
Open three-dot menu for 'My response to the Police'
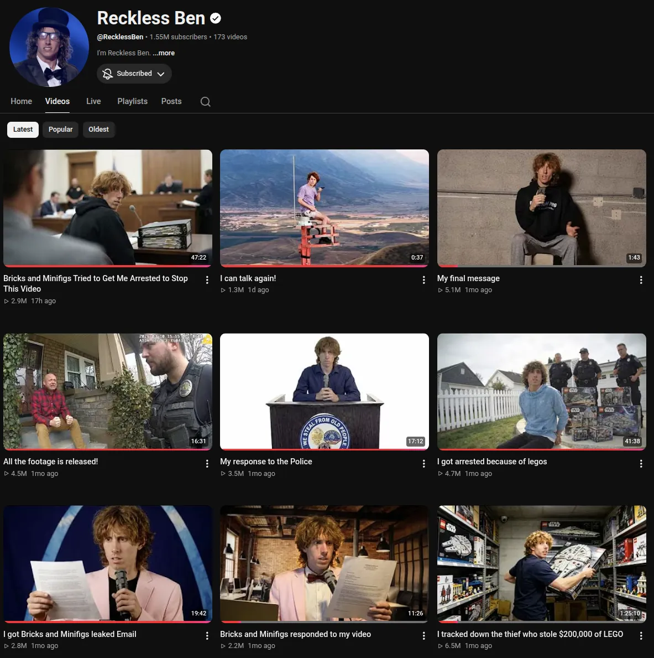coord(424,463)
